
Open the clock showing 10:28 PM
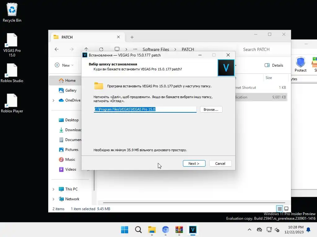click(294, 230)
